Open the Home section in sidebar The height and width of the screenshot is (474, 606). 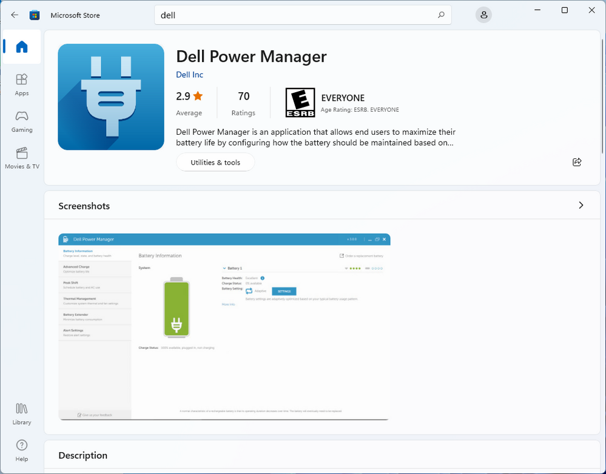pos(22,47)
